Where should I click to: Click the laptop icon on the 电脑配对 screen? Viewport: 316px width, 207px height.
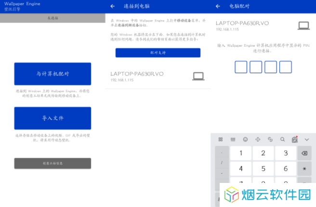(303, 26)
